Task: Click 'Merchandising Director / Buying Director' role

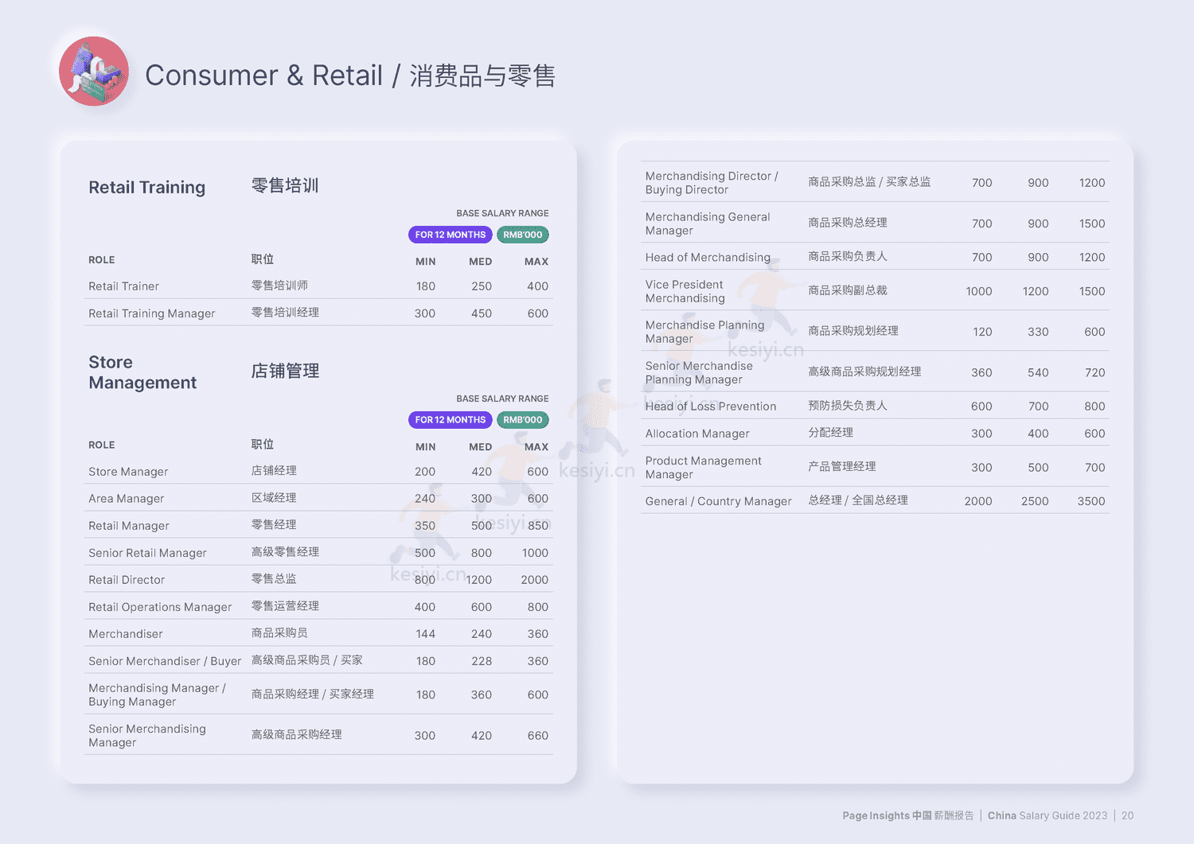Action: 712,182
